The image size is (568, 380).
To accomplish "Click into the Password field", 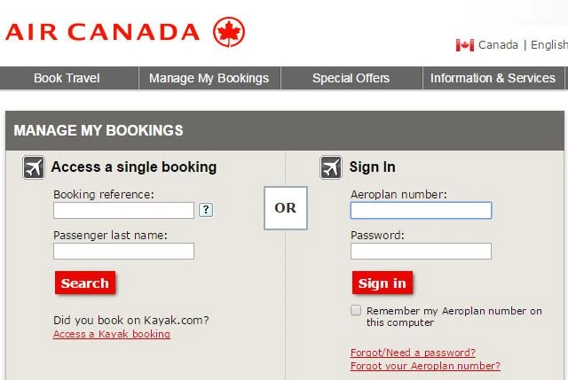I will pos(421,251).
